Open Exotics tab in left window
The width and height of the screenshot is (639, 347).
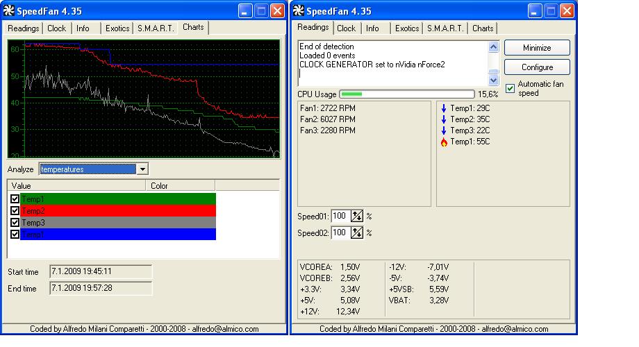pyautogui.click(x=117, y=28)
